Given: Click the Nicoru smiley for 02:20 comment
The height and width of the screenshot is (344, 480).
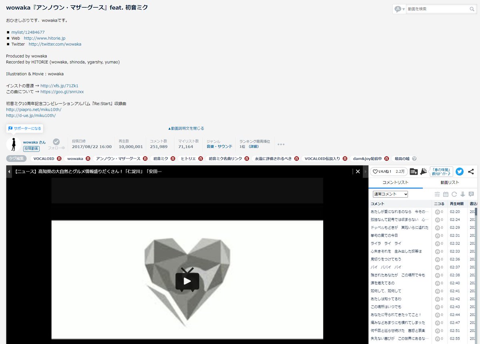Looking at the screenshot, I should click(x=437, y=212).
